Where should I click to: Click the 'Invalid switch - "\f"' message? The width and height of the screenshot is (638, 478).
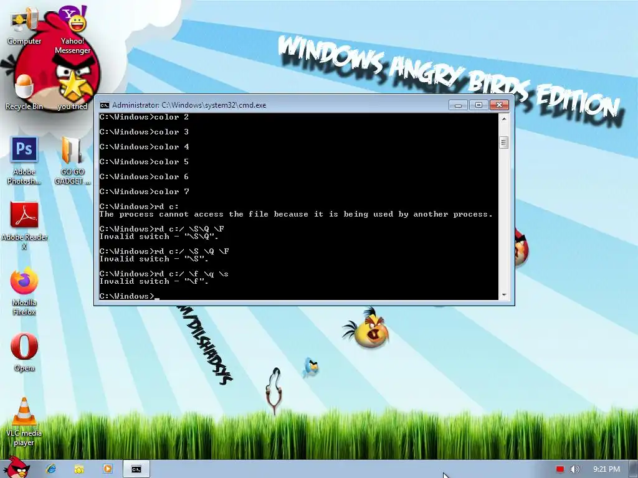[154, 281]
